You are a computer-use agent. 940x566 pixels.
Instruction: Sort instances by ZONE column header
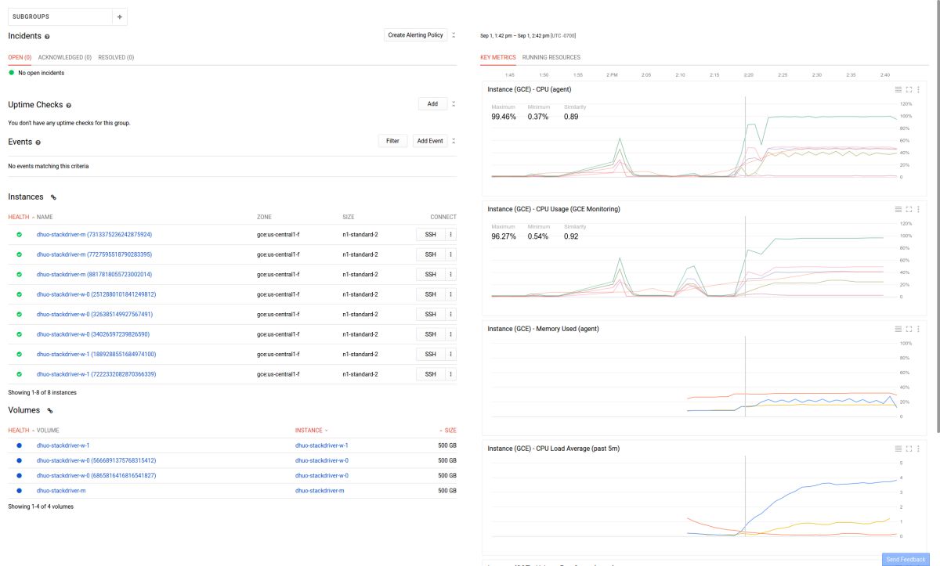pyautogui.click(x=264, y=217)
